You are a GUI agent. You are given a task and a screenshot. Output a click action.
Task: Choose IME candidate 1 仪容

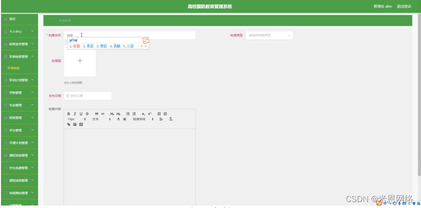[75, 46]
